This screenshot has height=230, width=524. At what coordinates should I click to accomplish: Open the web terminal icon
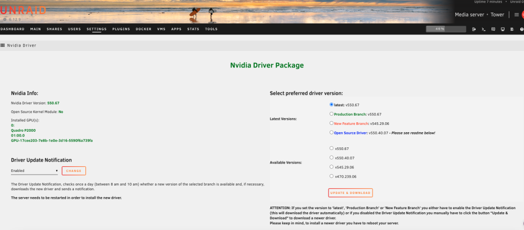pyautogui.click(x=483, y=29)
